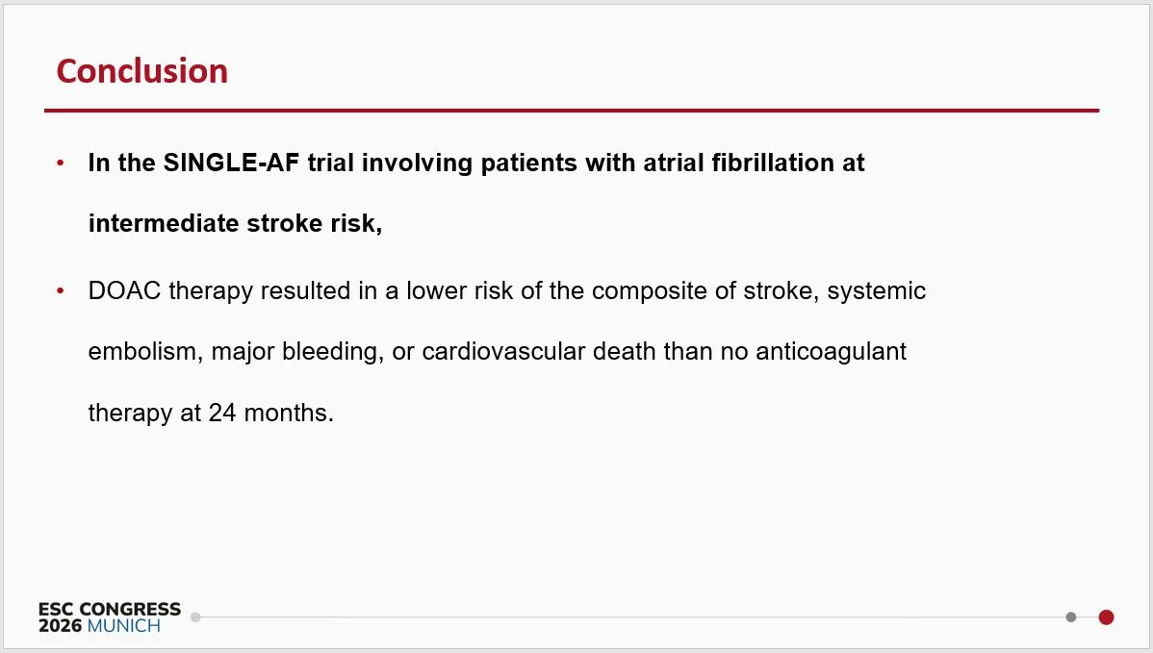Click the light gray starting progress dot
The image size is (1153, 653).
coord(195,617)
